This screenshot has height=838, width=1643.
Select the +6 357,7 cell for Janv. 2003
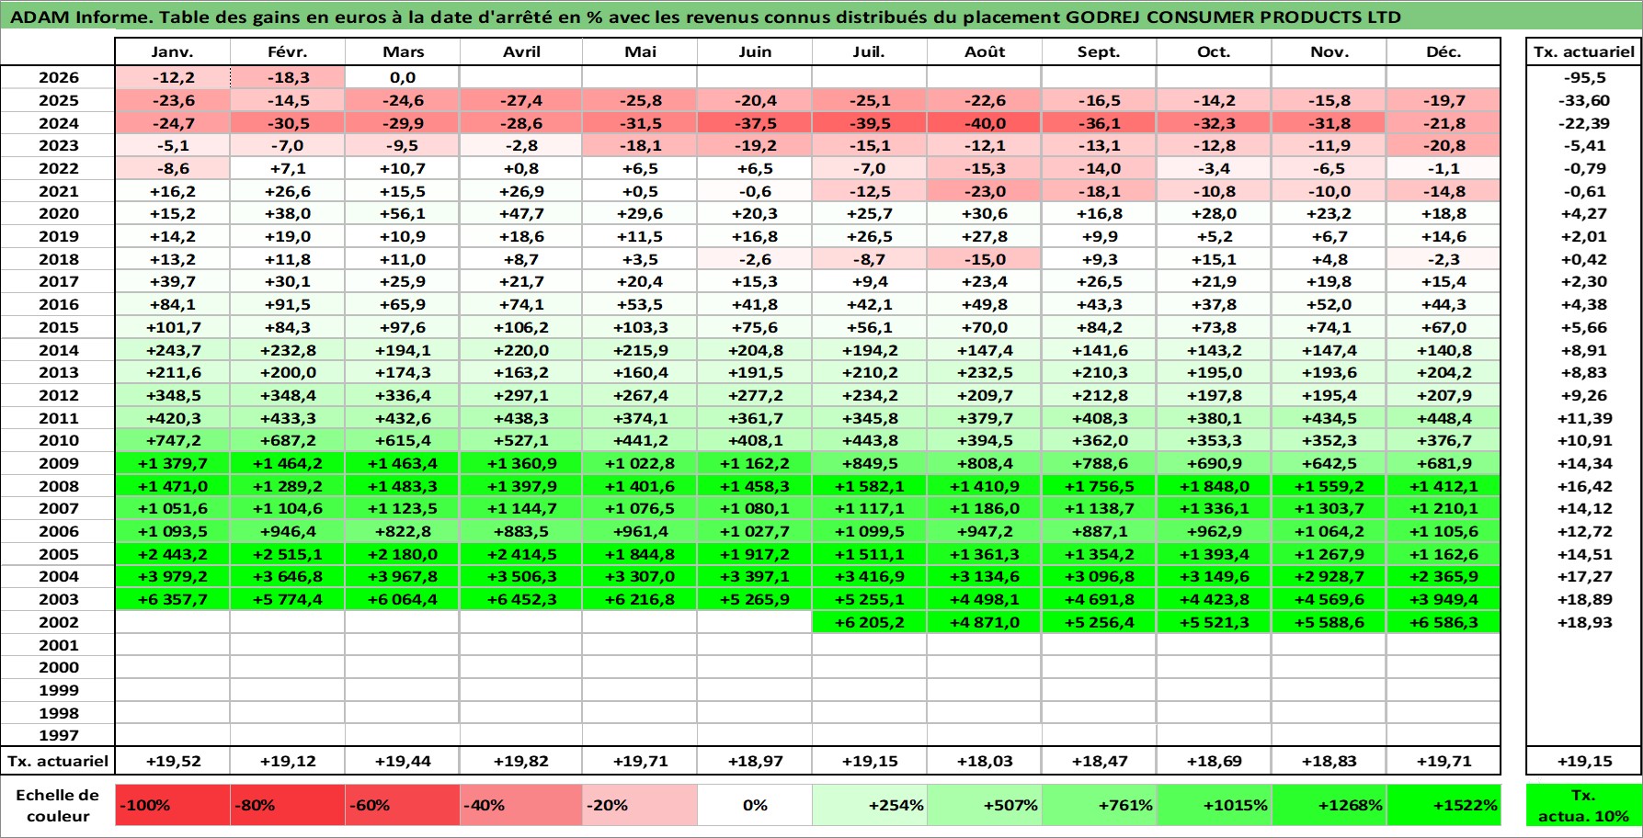pyautogui.click(x=173, y=599)
